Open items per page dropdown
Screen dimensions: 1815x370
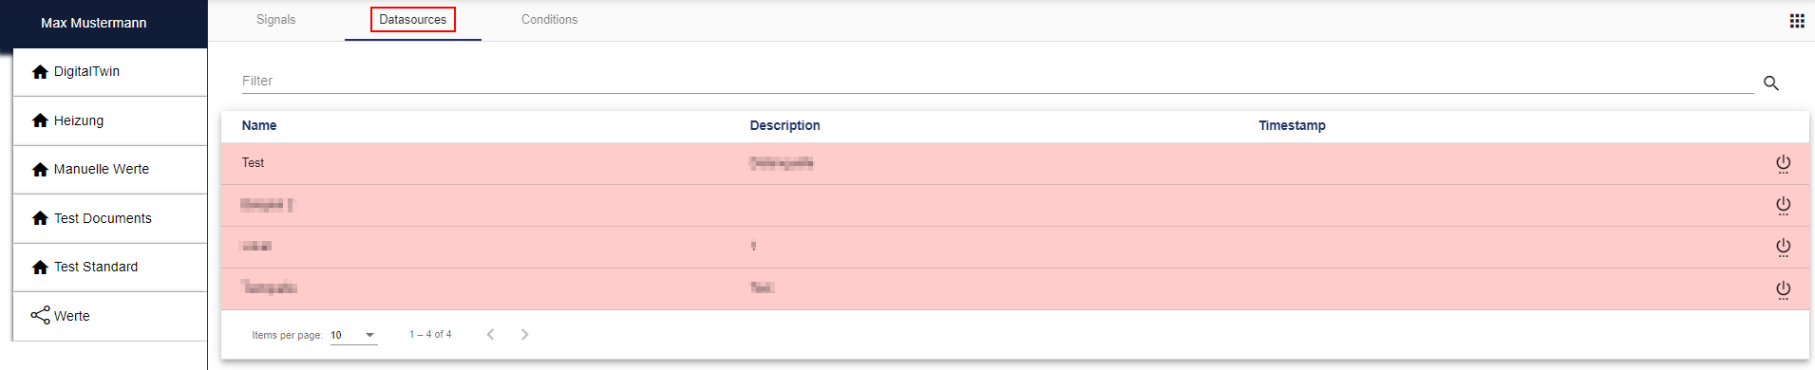[353, 335]
